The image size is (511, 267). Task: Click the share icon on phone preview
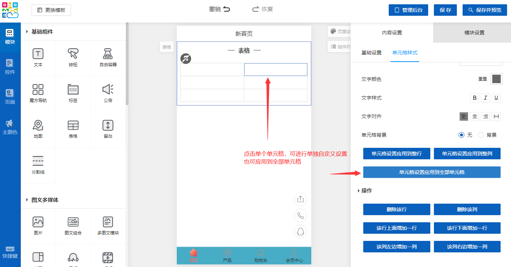pyautogui.click(x=301, y=199)
